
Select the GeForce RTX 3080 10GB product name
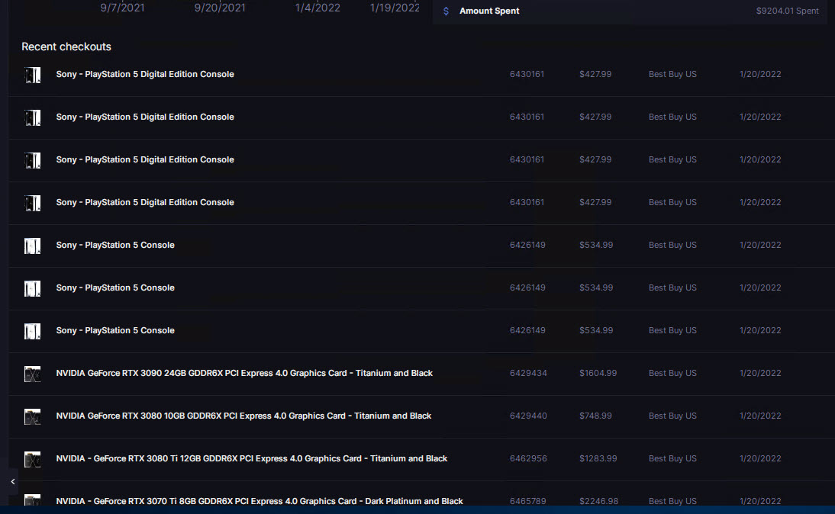pyautogui.click(x=243, y=416)
